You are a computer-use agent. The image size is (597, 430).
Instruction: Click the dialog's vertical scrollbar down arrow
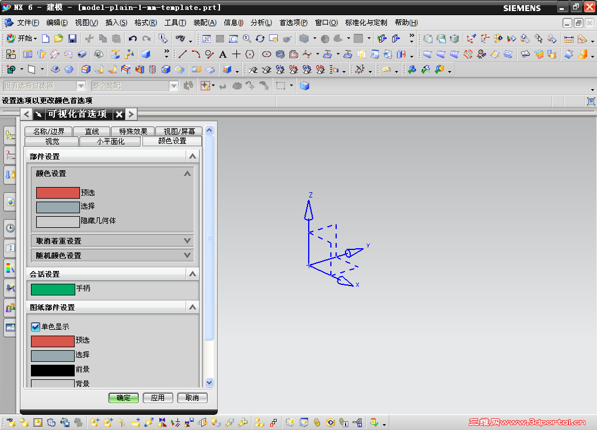(x=209, y=383)
